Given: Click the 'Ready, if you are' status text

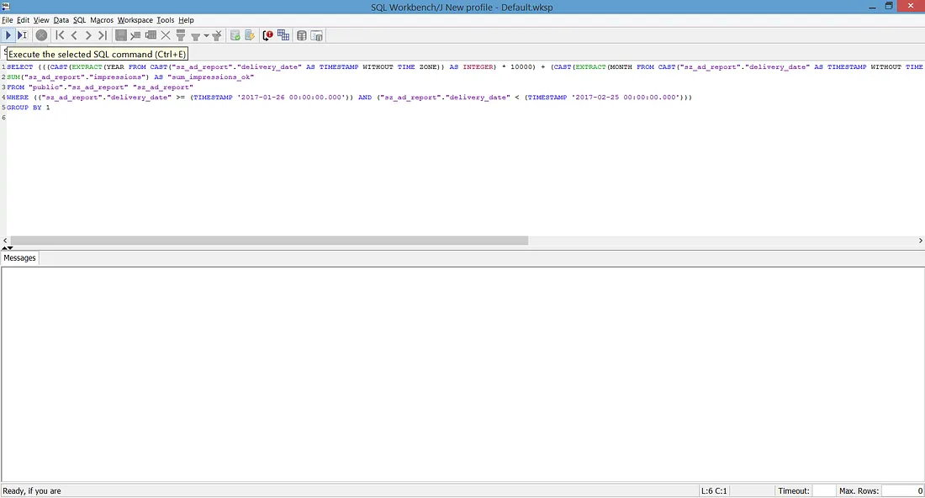Looking at the screenshot, I should pyautogui.click(x=32, y=491).
